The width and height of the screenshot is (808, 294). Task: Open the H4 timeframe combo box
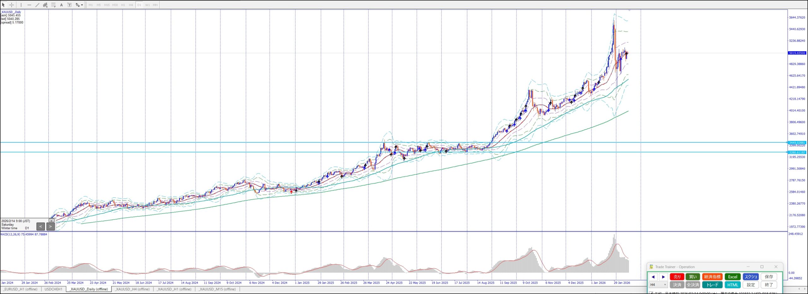point(658,285)
